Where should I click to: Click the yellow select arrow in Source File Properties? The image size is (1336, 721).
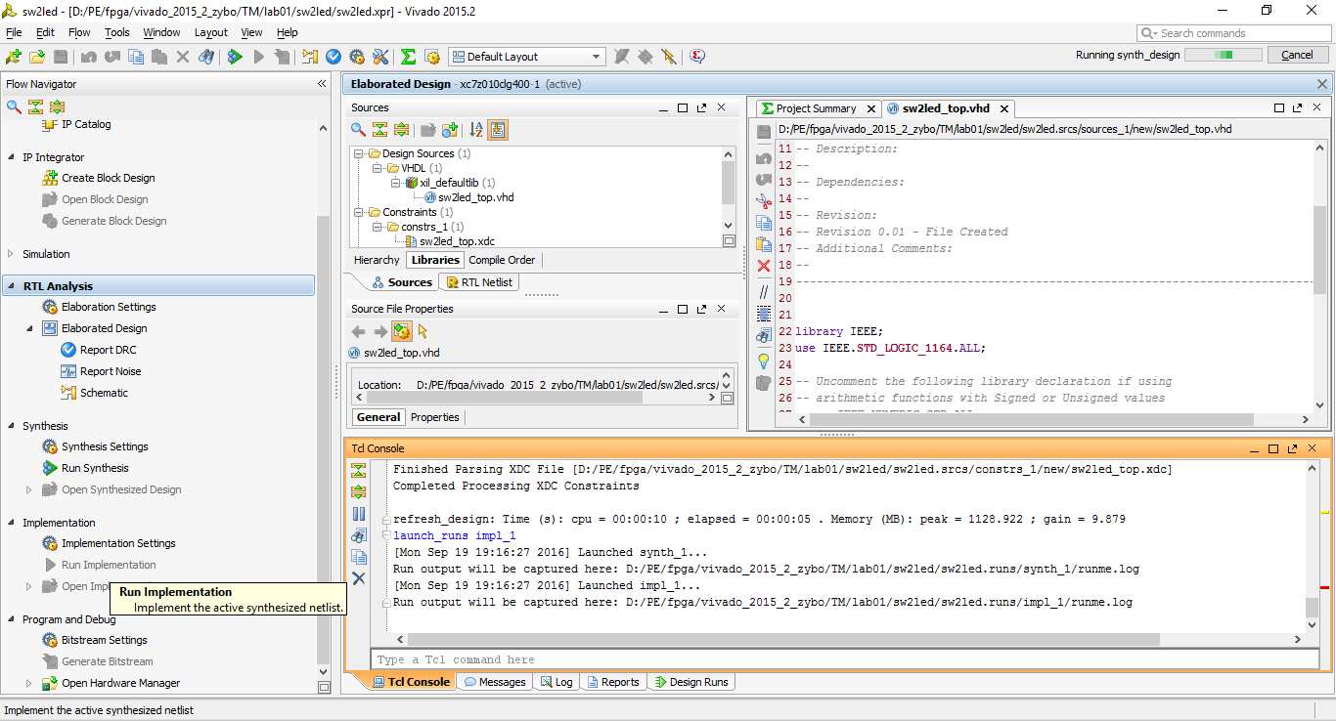423,331
